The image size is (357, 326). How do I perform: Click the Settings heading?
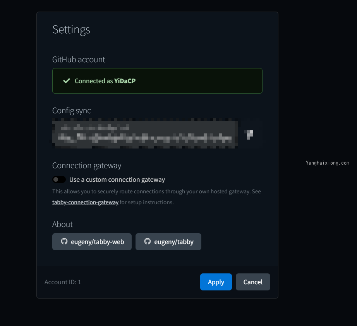pos(71,30)
